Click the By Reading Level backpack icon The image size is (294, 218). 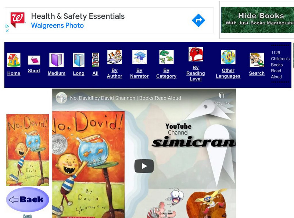[x=196, y=54]
